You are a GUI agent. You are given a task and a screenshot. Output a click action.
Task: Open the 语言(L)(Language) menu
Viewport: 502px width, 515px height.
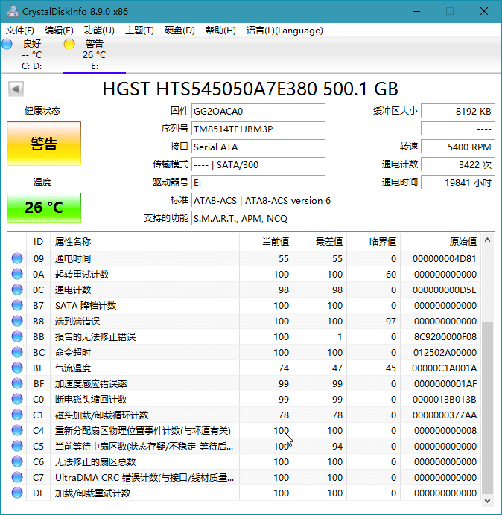(x=285, y=31)
